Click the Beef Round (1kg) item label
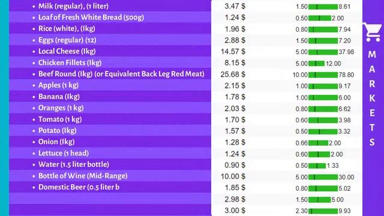 121,74
